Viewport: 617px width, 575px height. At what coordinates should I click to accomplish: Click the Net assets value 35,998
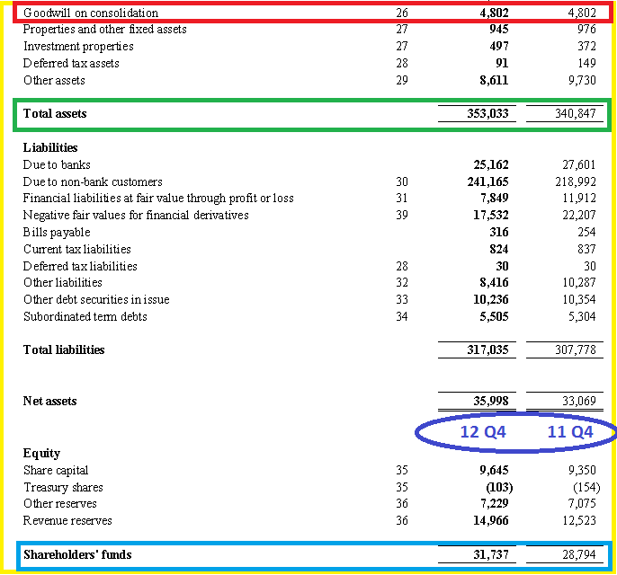point(491,401)
